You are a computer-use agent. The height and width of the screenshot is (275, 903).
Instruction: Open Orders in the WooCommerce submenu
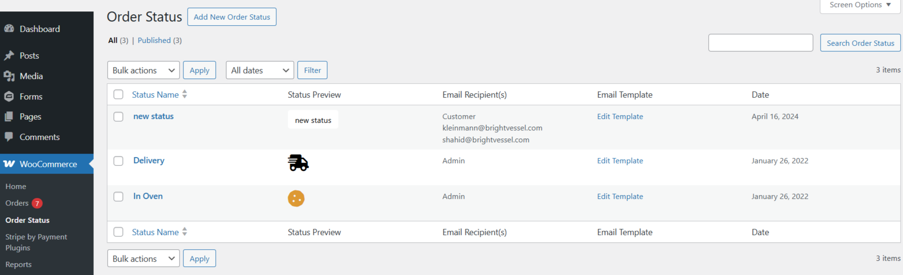click(x=17, y=203)
